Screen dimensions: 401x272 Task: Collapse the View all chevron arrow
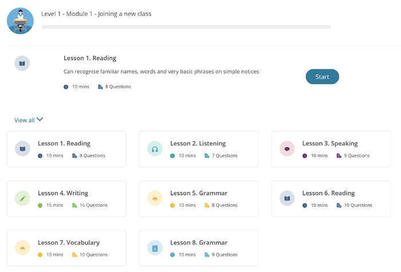pos(40,120)
